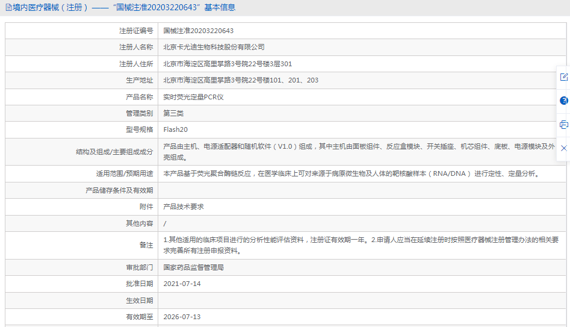
Task: Open attachment 产品技术要求
Action: point(184,207)
